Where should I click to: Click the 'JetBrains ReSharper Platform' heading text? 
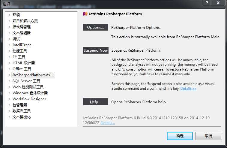(x=115, y=14)
